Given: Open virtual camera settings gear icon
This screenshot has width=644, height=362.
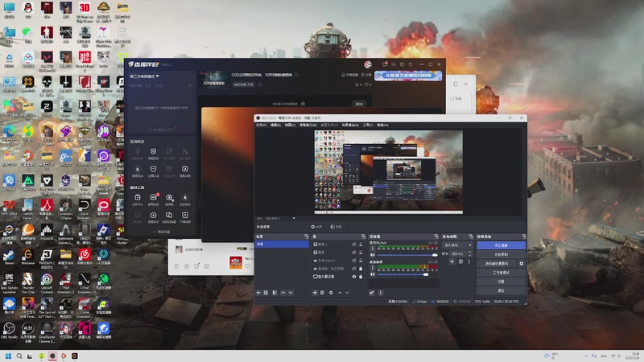Looking at the screenshot, I should point(522,264).
